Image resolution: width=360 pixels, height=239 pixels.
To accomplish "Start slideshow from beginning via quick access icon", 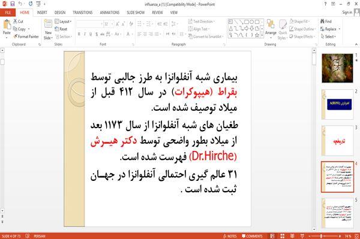I will click(38, 4).
